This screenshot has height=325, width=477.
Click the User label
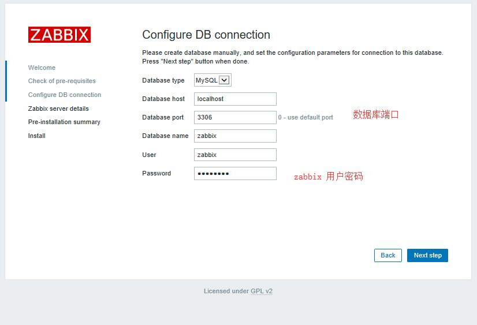[149, 155]
